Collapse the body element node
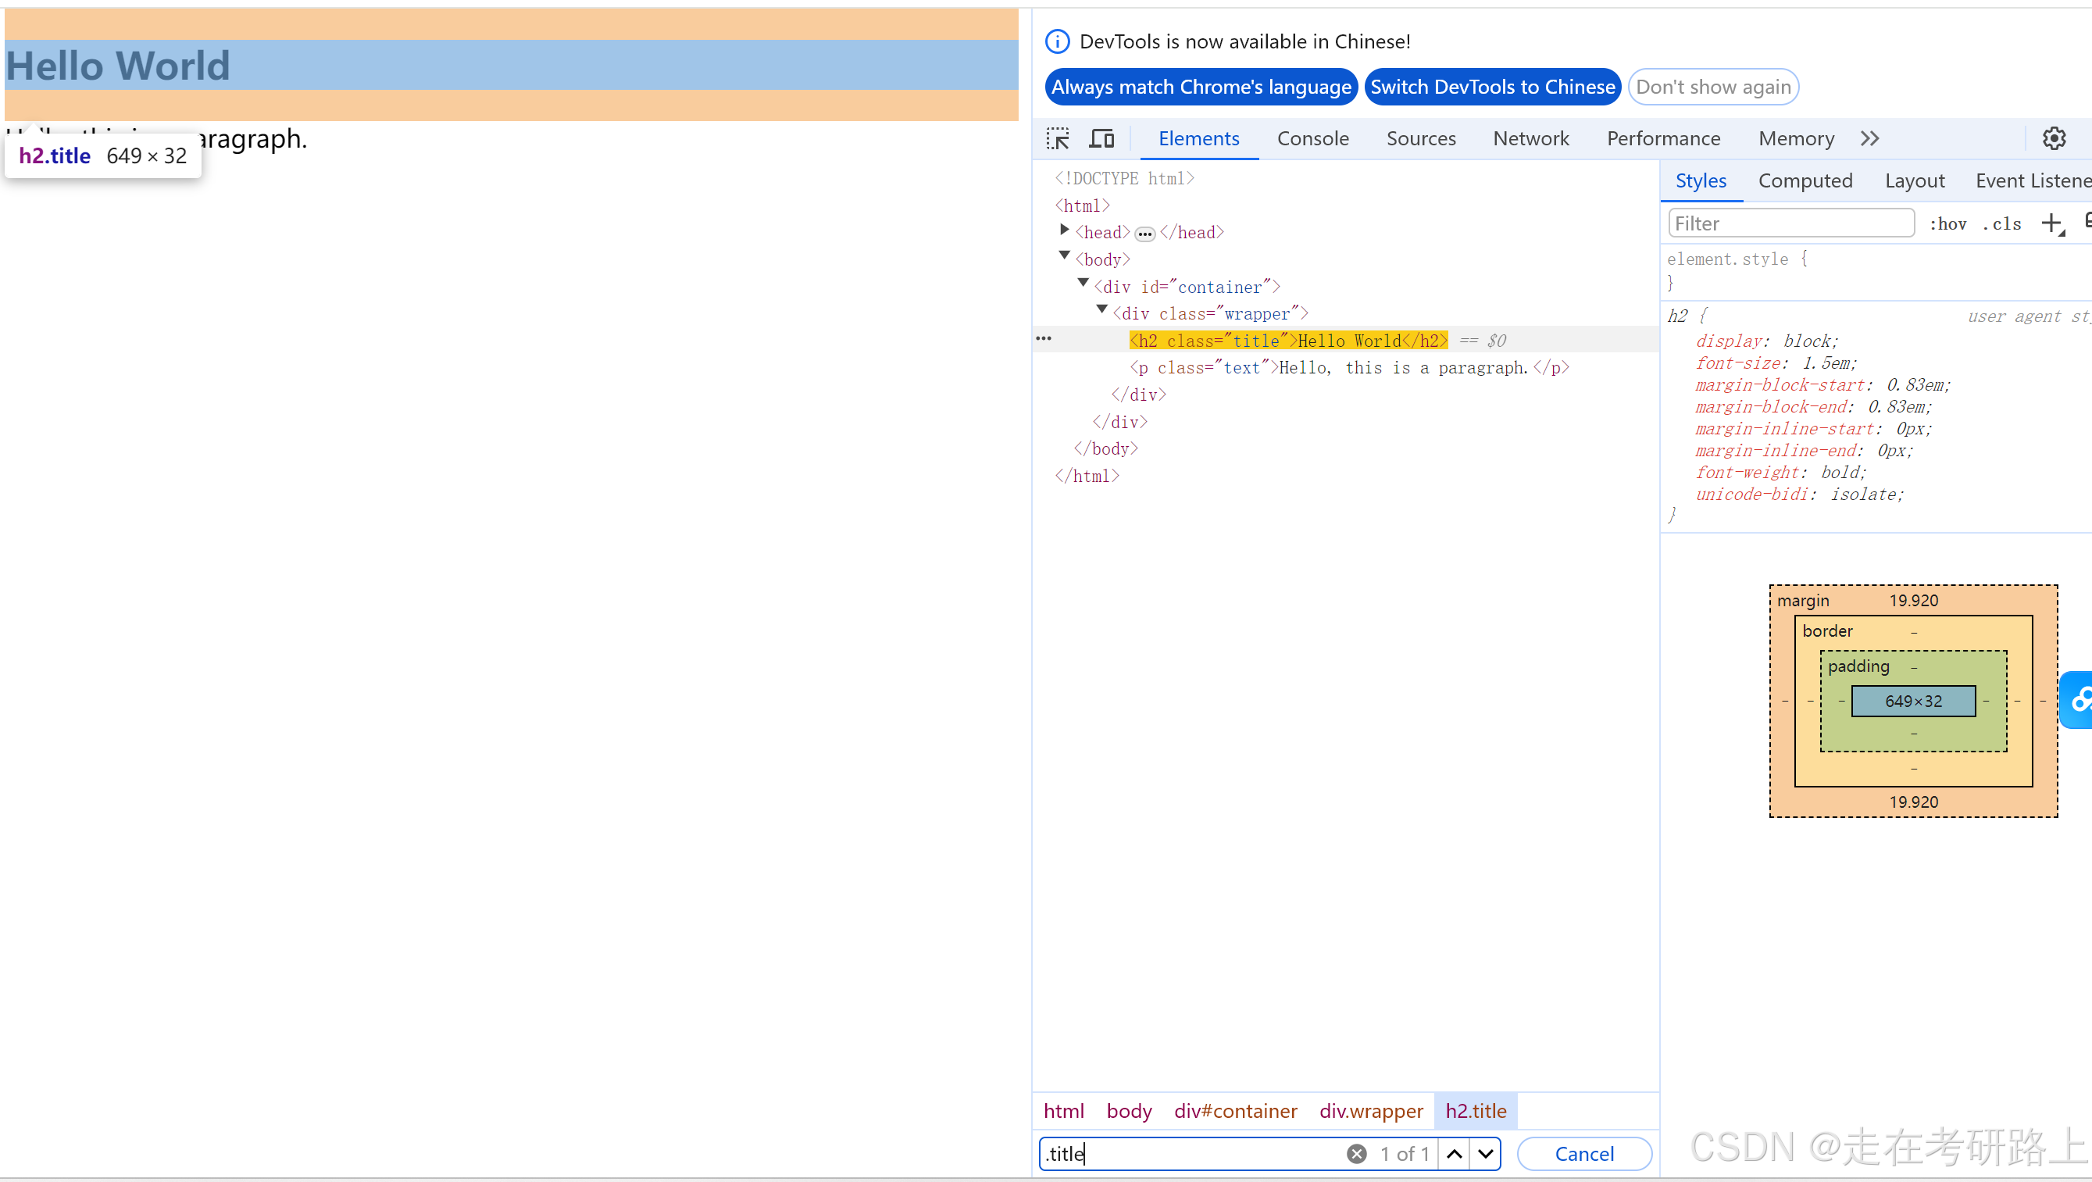The image size is (2092, 1182). point(1064,257)
